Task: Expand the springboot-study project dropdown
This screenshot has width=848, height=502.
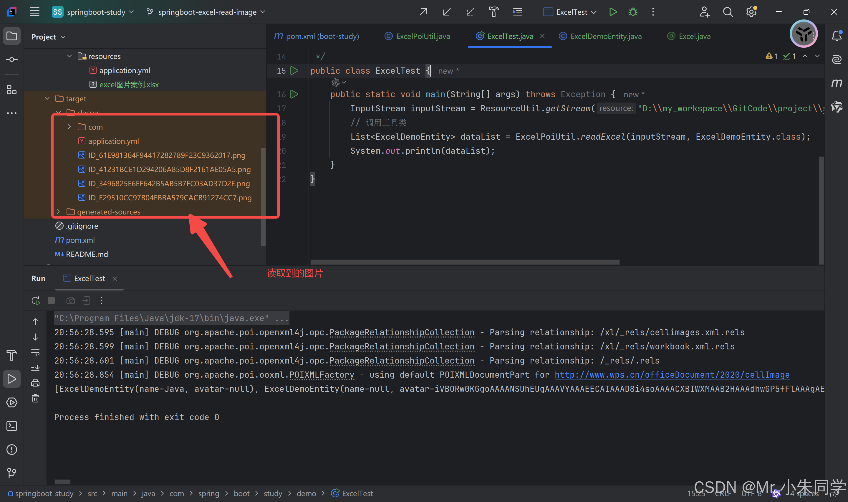Action: pyautogui.click(x=93, y=12)
